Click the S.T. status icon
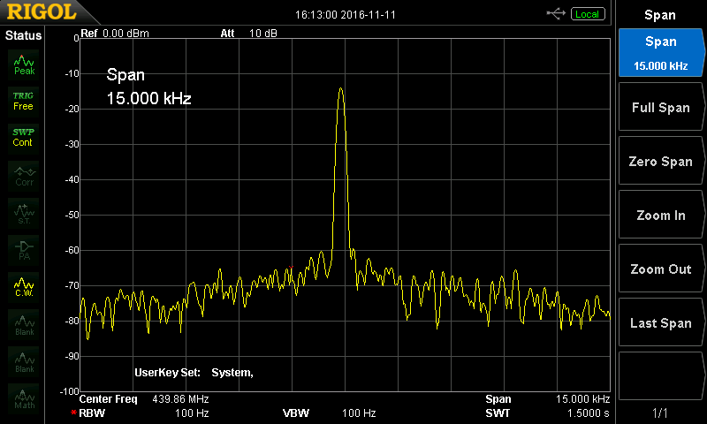 point(24,213)
